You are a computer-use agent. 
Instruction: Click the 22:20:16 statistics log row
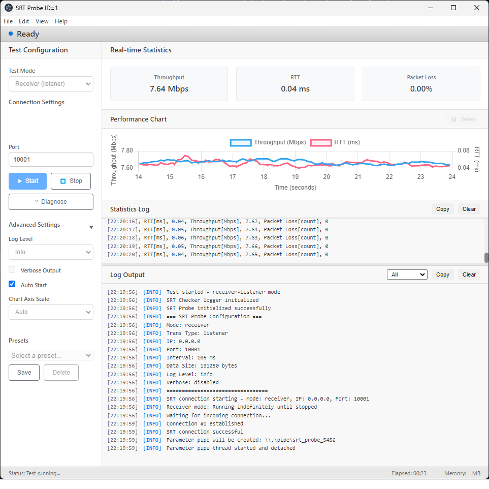218,222
